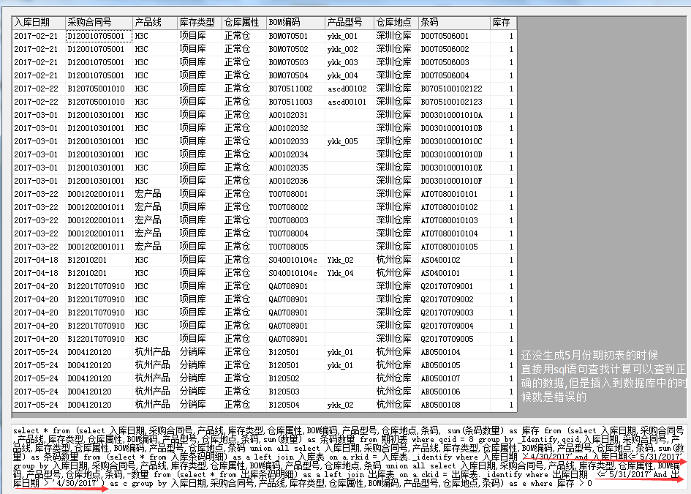Select cell T00708003
This screenshot has height=494, width=691.
(295, 220)
